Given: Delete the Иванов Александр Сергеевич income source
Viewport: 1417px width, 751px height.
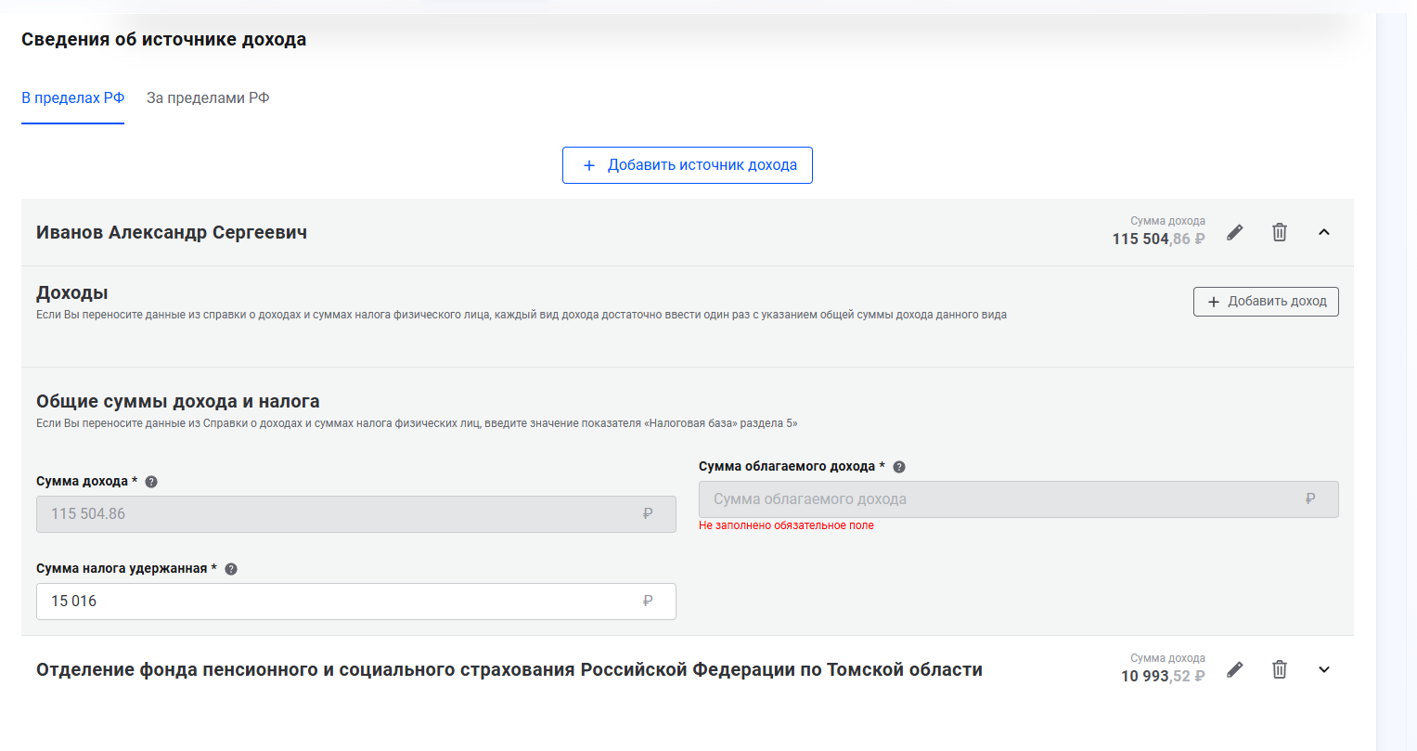Looking at the screenshot, I should (1279, 232).
